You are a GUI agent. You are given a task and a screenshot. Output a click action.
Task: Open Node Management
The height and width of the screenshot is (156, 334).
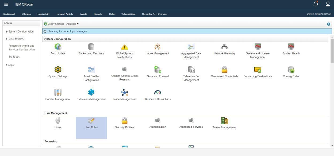pos(124,95)
